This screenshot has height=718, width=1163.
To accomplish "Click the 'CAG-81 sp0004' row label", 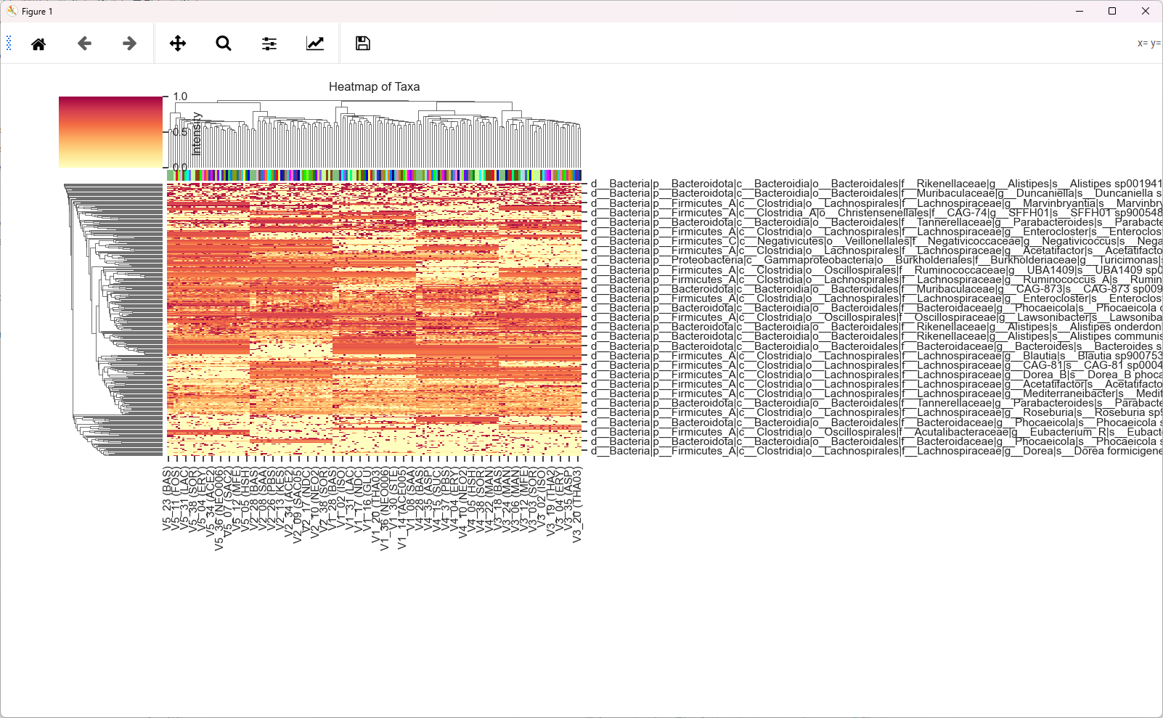I will click(876, 365).
